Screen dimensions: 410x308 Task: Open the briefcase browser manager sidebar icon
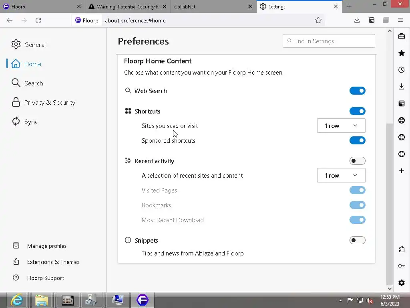coord(402,36)
